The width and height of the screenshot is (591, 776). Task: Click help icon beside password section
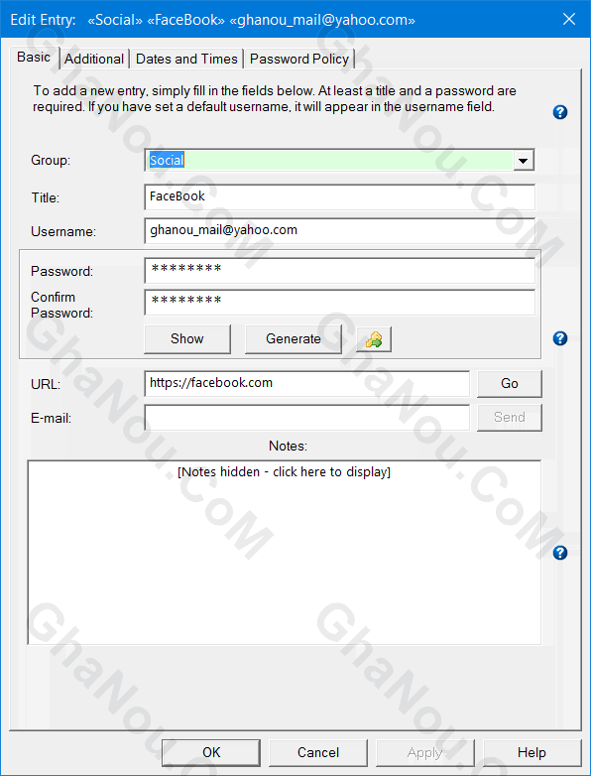click(x=560, y=338)
